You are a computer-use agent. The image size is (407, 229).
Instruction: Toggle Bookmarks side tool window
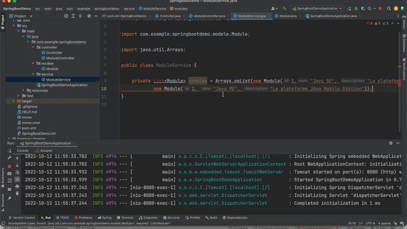click(x=3, y=178)
